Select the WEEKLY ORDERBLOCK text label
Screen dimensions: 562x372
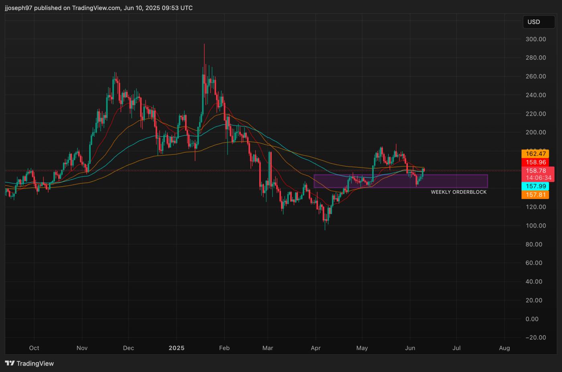point(458,192)
